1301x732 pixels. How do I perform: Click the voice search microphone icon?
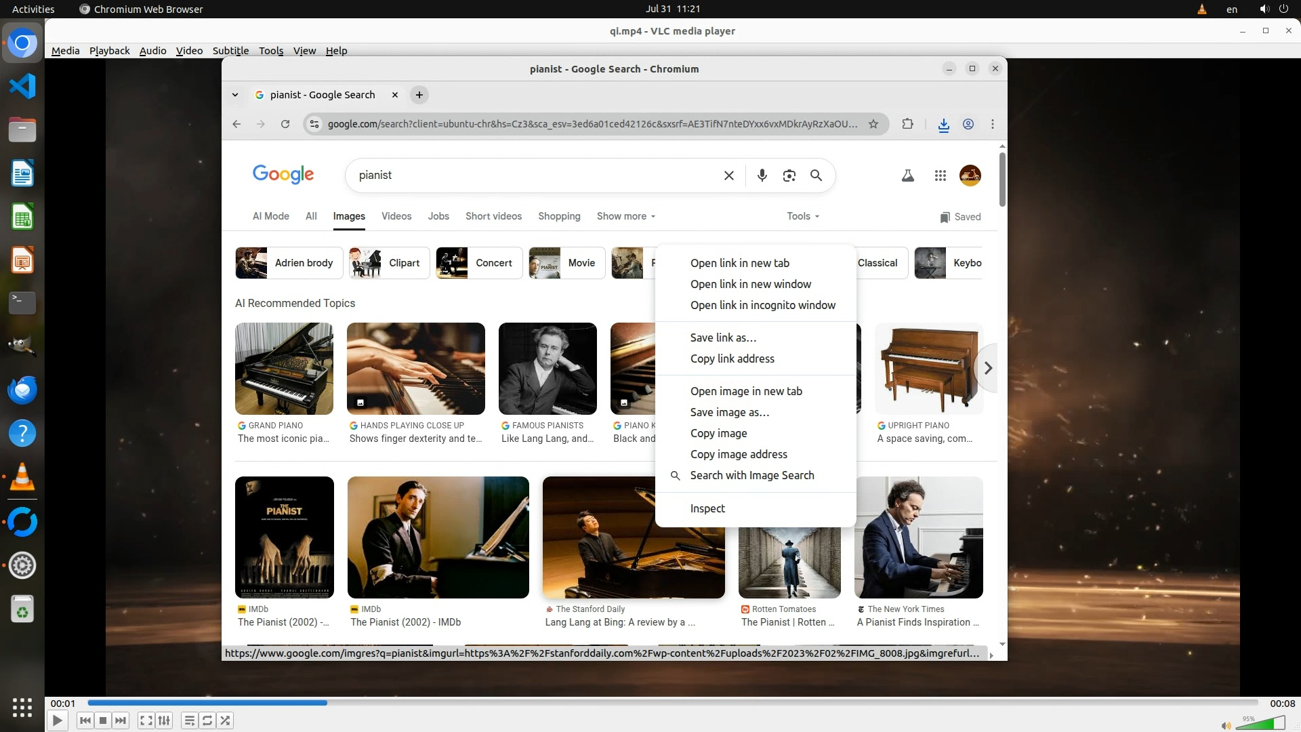pos(762,176)
